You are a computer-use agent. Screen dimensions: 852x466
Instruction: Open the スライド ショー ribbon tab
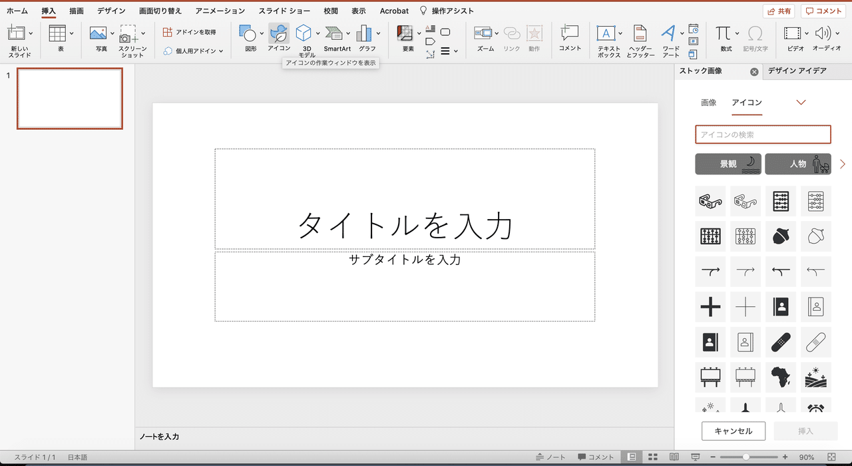click(x=284, y=11)
